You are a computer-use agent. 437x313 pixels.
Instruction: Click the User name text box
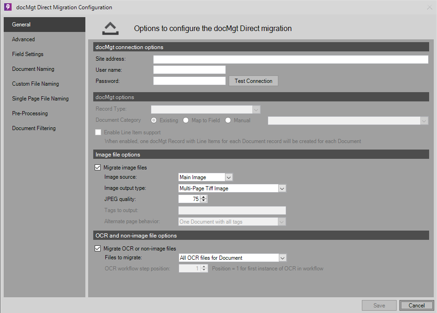pyautogui.click(x=189, y=70)
